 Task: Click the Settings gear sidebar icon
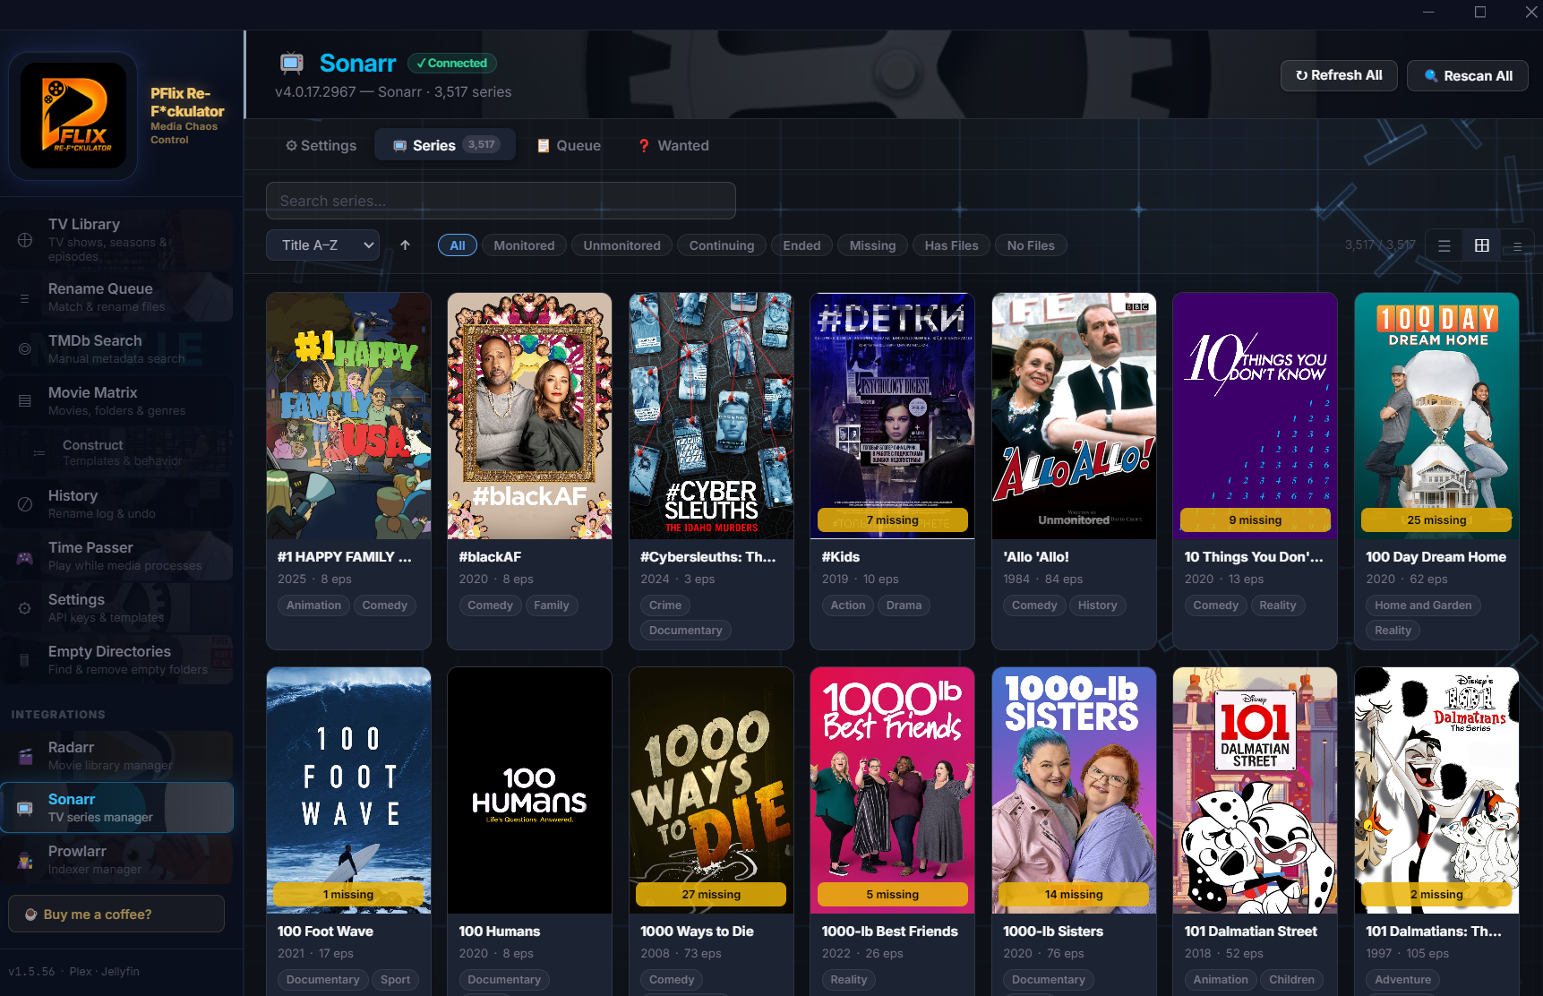(25, 608)
